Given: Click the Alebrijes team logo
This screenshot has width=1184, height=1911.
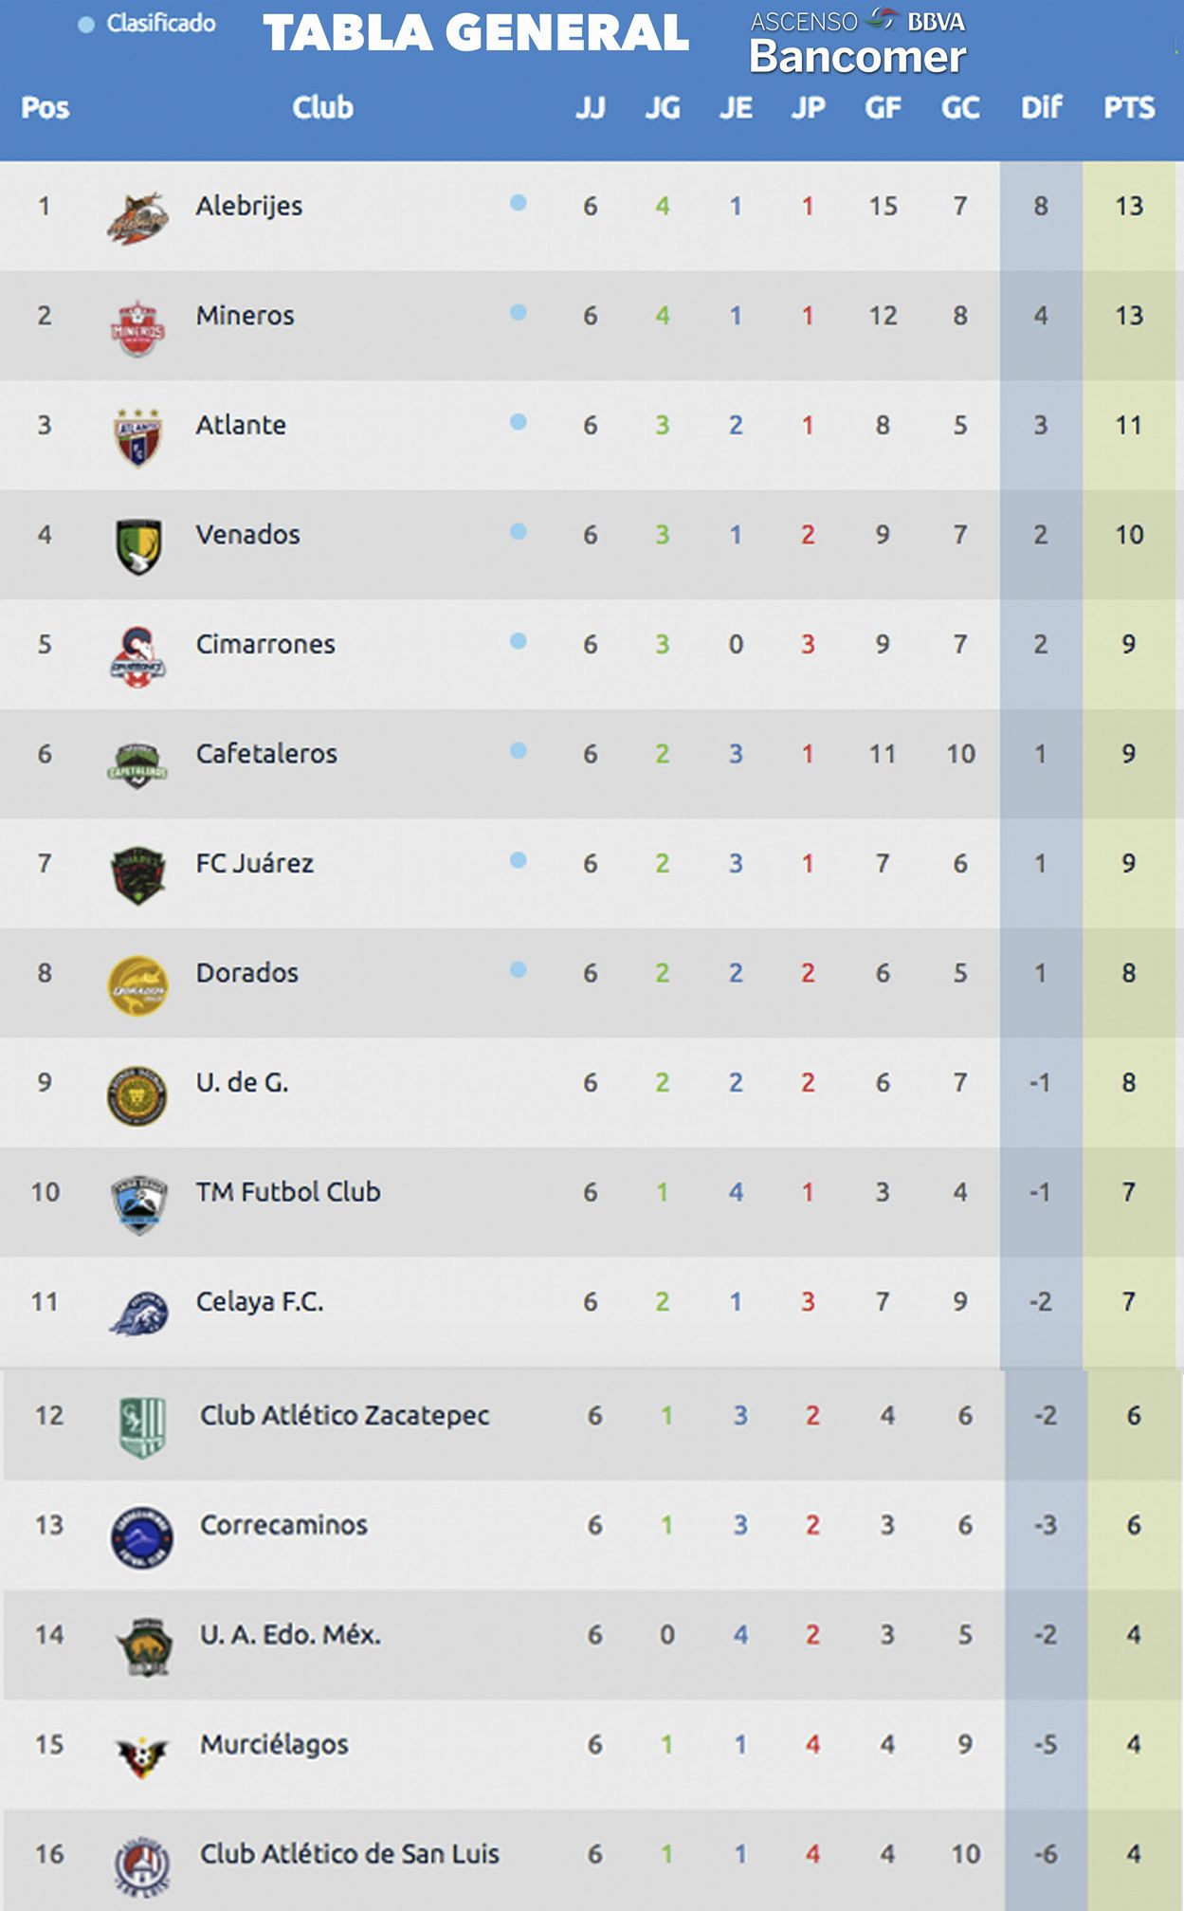Looking at the screenshot, I should point(137,219).
